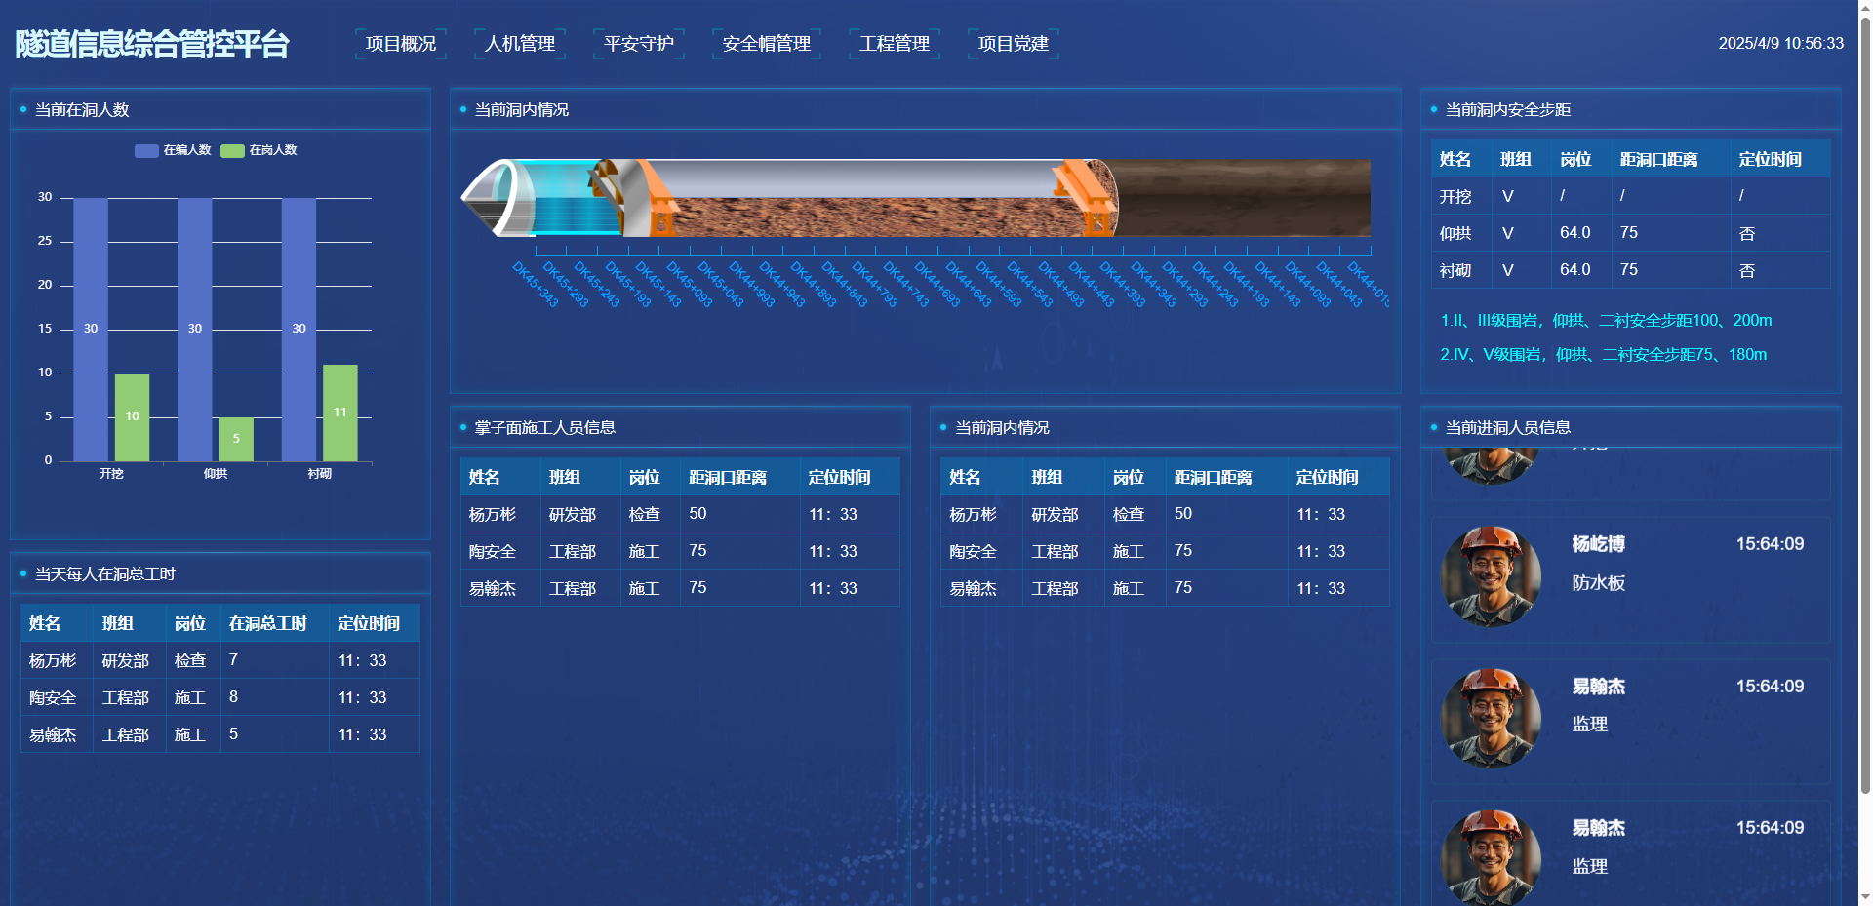Select the green 仰拱 bar showing 5
This screenshot has width=1873, height=906.
coord(236,439)
